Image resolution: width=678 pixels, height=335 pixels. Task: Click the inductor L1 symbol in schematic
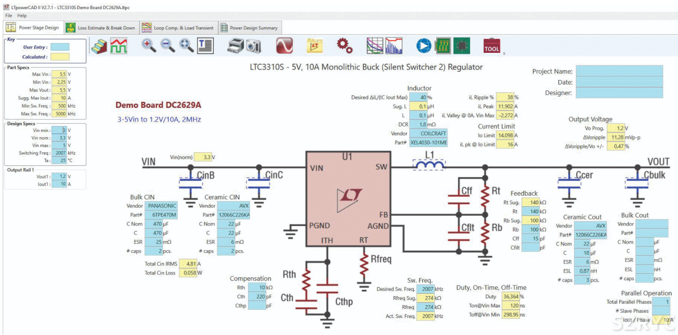429,167
